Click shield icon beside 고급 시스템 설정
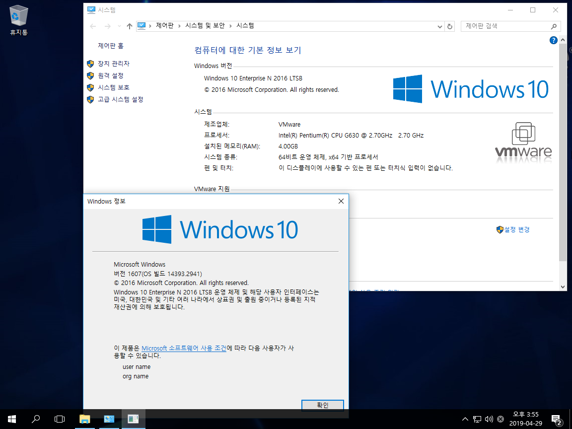The height and width of the screenshot is (429, 572). click(x=90, y=99)
